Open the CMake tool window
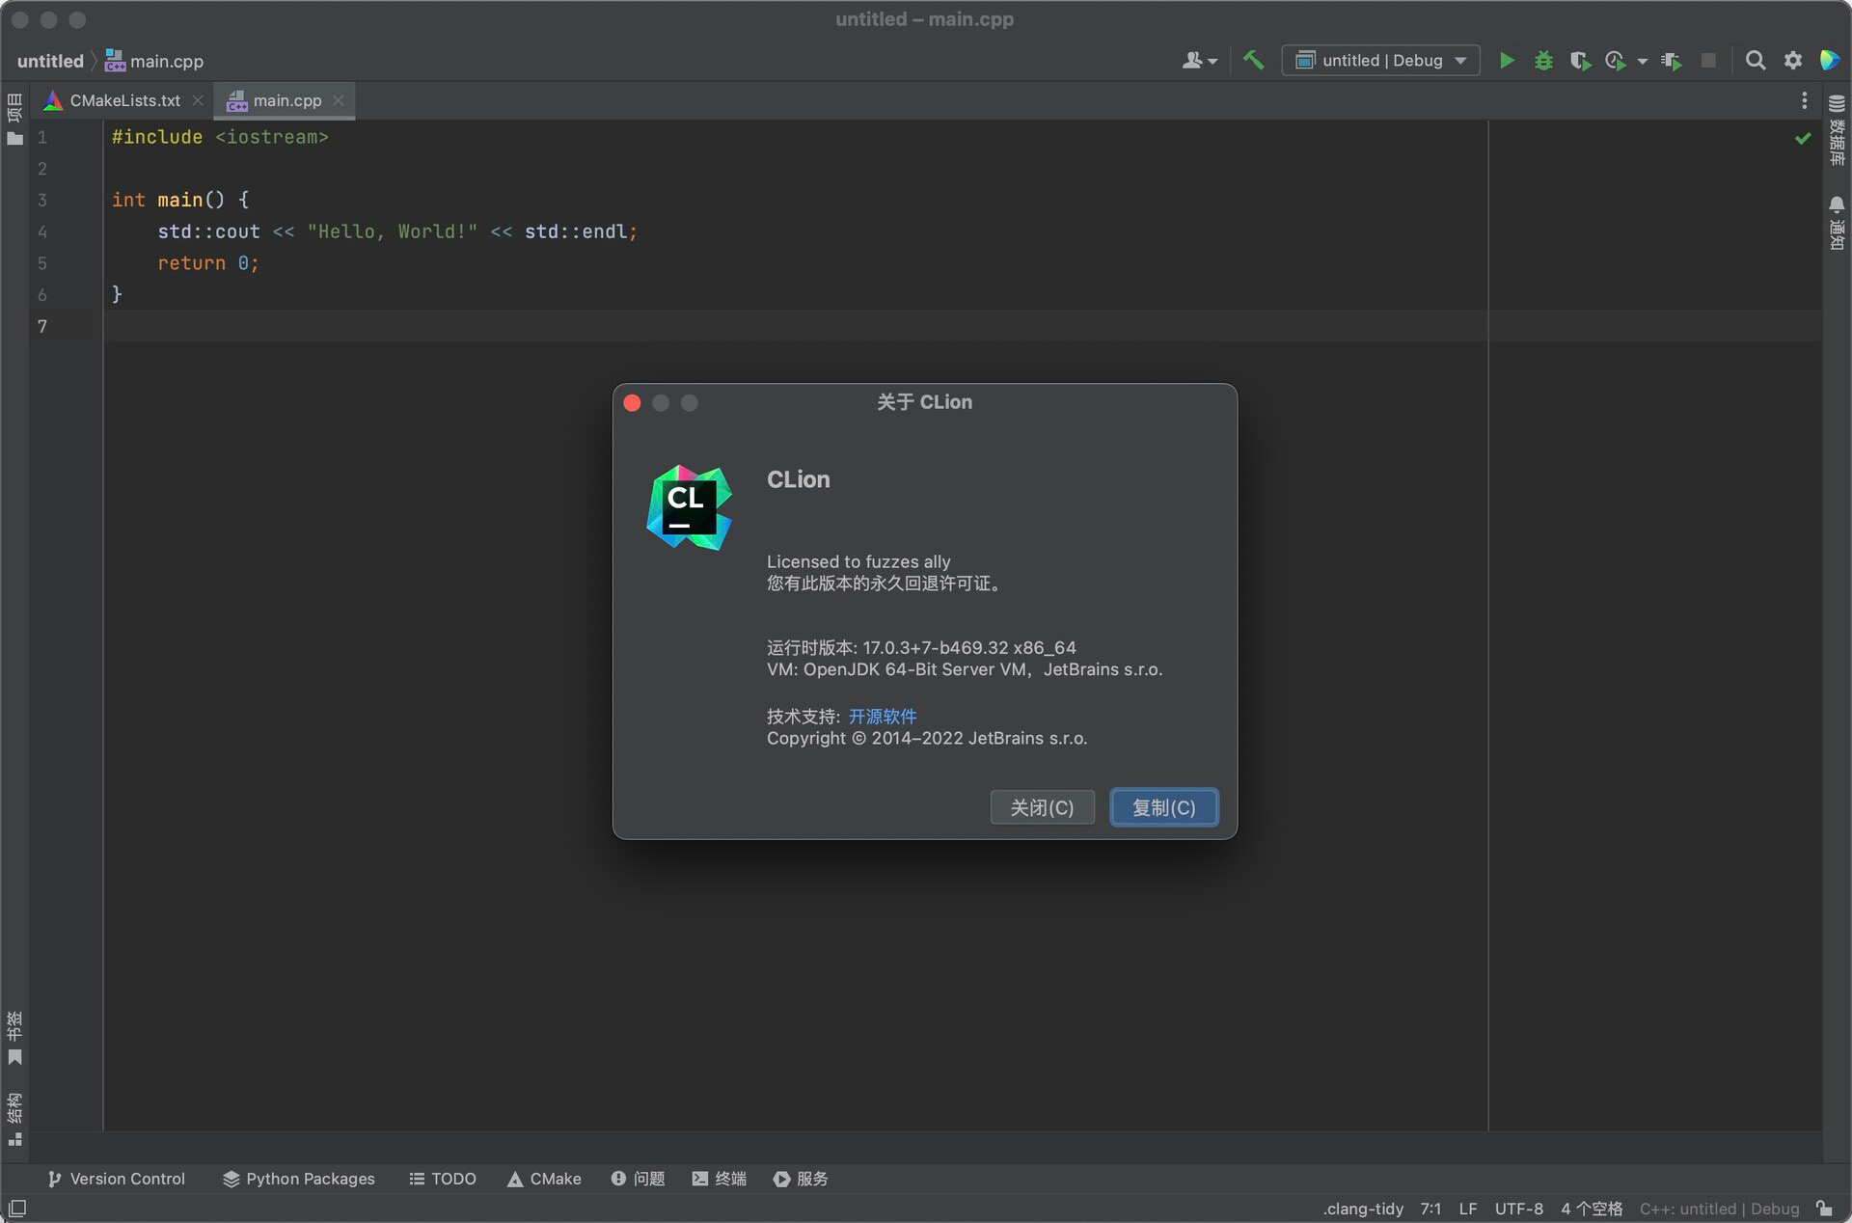Screen dimensions: 1852x1223 coord(544,1179)
